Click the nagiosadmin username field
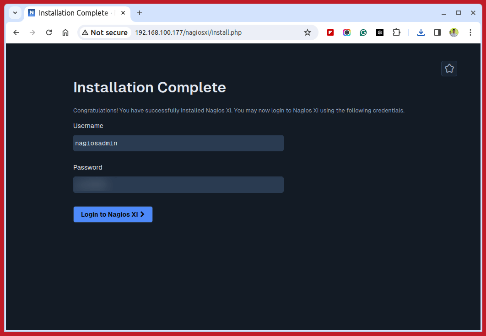The height and width of the screenshot is (336, 486). (178, 143)
